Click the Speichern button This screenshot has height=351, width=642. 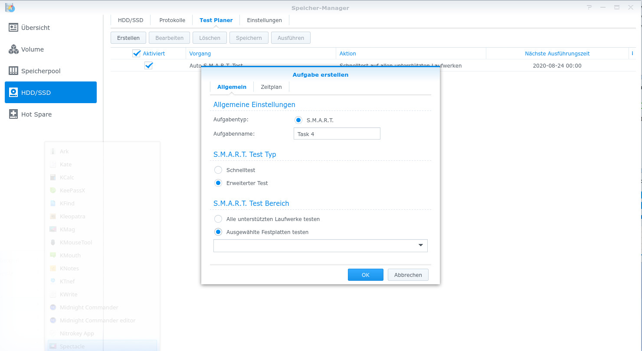249,38
